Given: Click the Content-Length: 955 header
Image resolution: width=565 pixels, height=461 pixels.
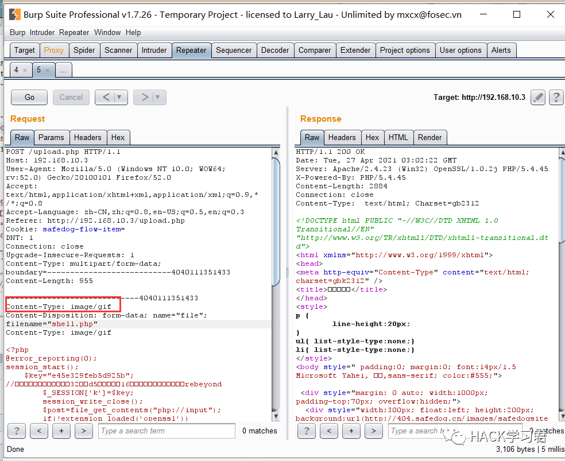Looking at the screenshot, I should (49, 281).
